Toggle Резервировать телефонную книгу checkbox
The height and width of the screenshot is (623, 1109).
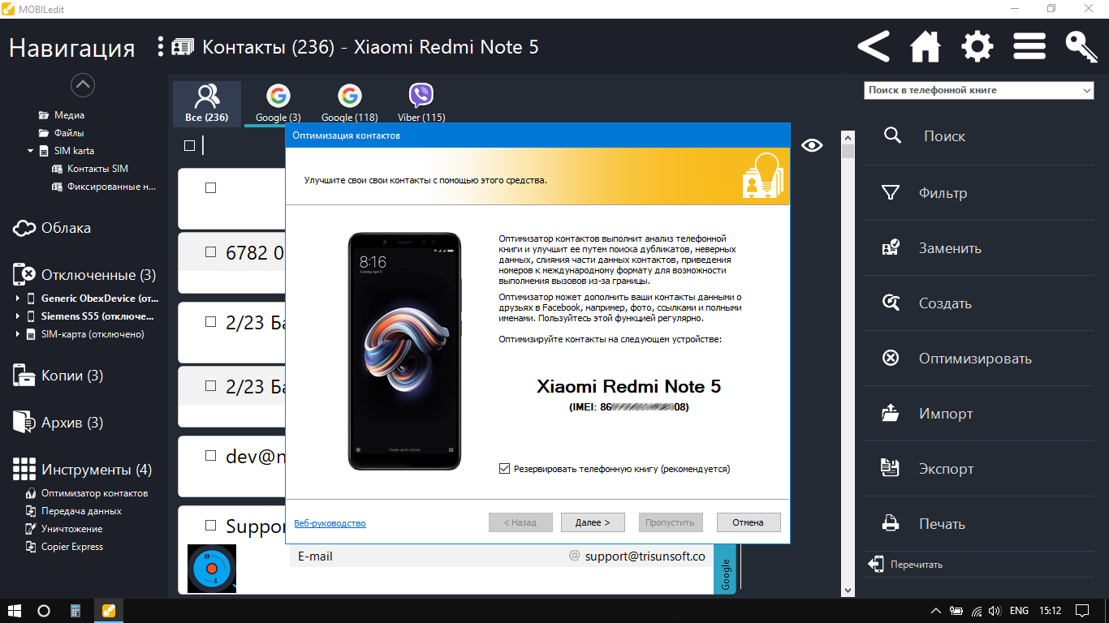(504, 469)
